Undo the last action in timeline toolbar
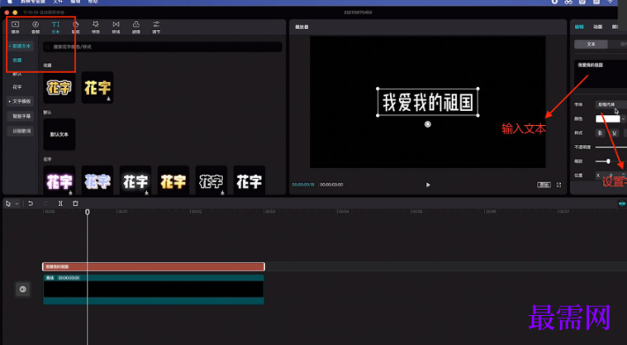The width and height of the screenshot is (627, 345). pos(31,203)
